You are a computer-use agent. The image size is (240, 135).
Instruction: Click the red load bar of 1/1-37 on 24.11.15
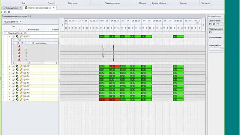(115, 66)
